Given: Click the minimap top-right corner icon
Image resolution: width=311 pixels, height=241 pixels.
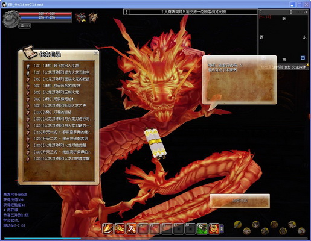Looking at the screenshot, I should tap(306, 12).
